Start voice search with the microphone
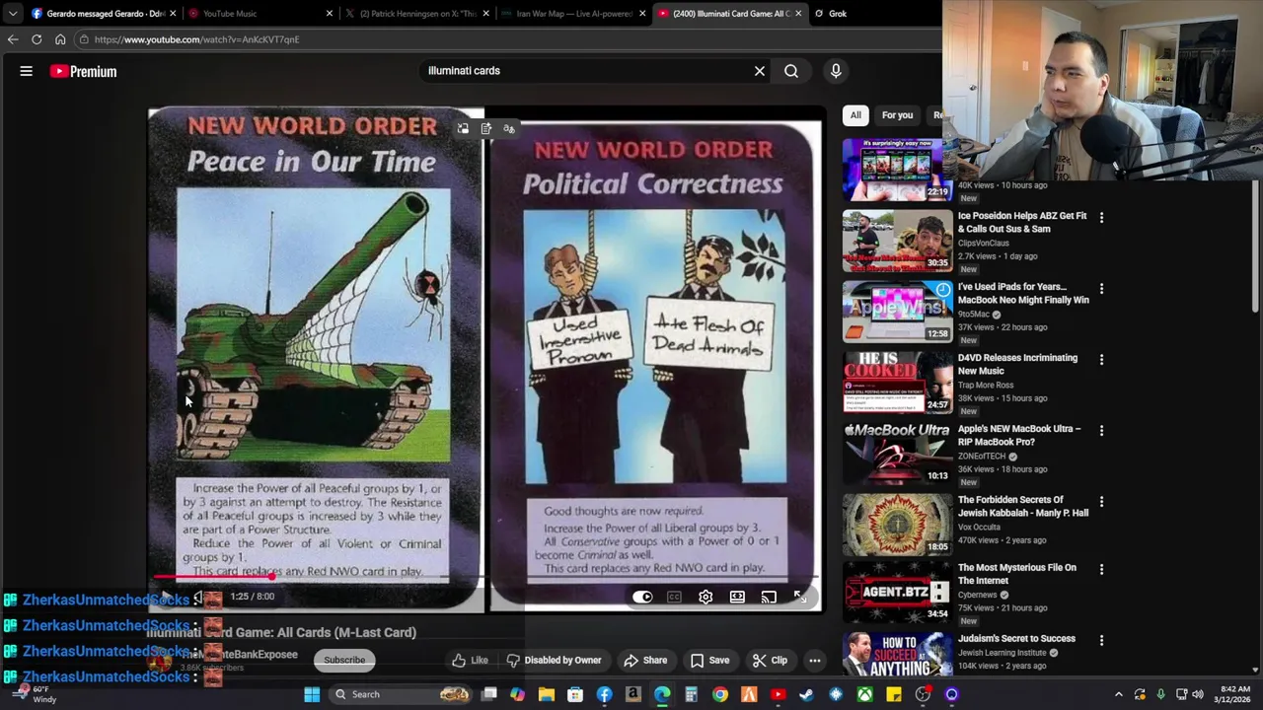This screenshot has height=710, width=1263. coord(836,71)
